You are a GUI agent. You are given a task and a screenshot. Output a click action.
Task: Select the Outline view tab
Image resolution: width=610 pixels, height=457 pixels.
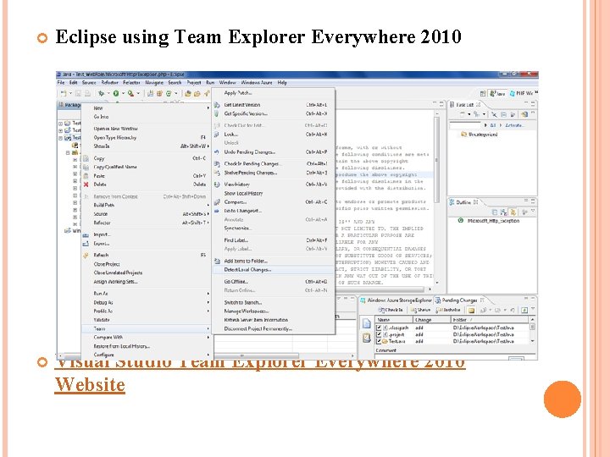463,202
